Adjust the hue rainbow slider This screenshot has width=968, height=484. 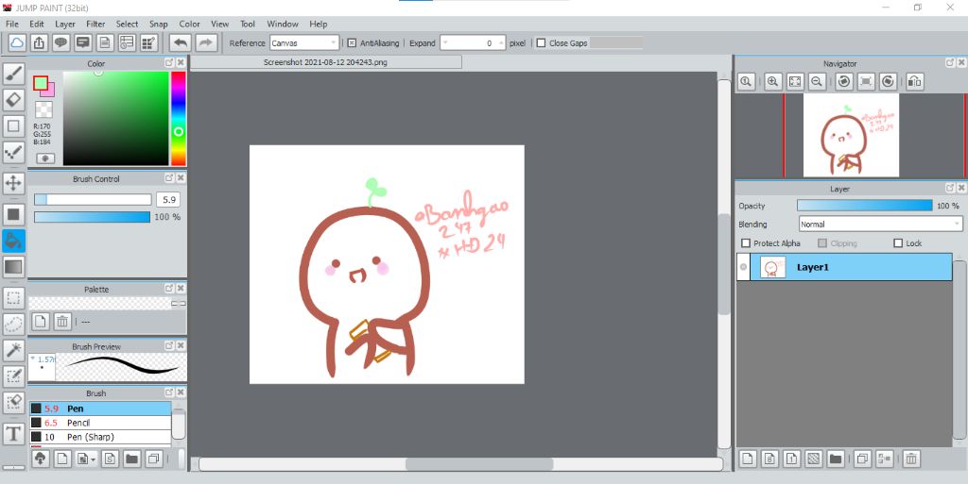[x=179, y=118]
